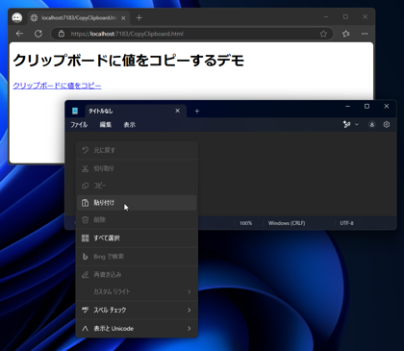Close the localhost CopyClipboard browser tab
404x351 pixels.
pyautogui.click(x=123, y=18)
